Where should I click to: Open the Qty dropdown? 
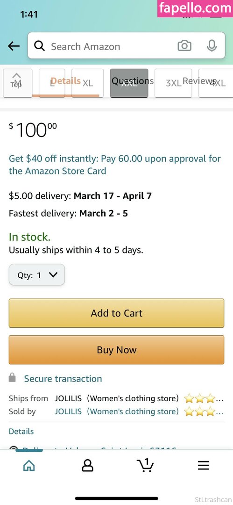37,275
